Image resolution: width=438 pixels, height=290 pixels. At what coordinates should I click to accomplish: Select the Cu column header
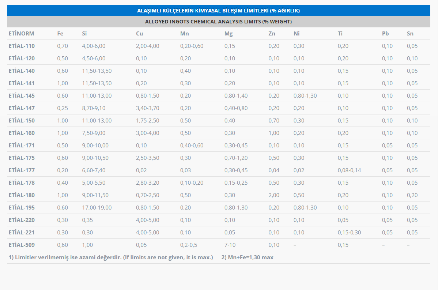139,34
